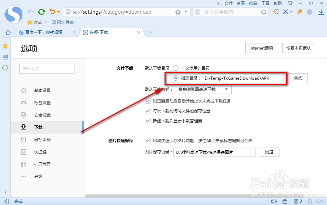Open the download manager icon in toolbar

pos(322,12)
